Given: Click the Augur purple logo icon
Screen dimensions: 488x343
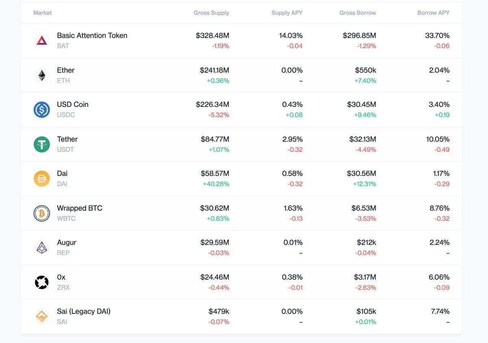Looking at the screenshot, I should coord(41,248).
